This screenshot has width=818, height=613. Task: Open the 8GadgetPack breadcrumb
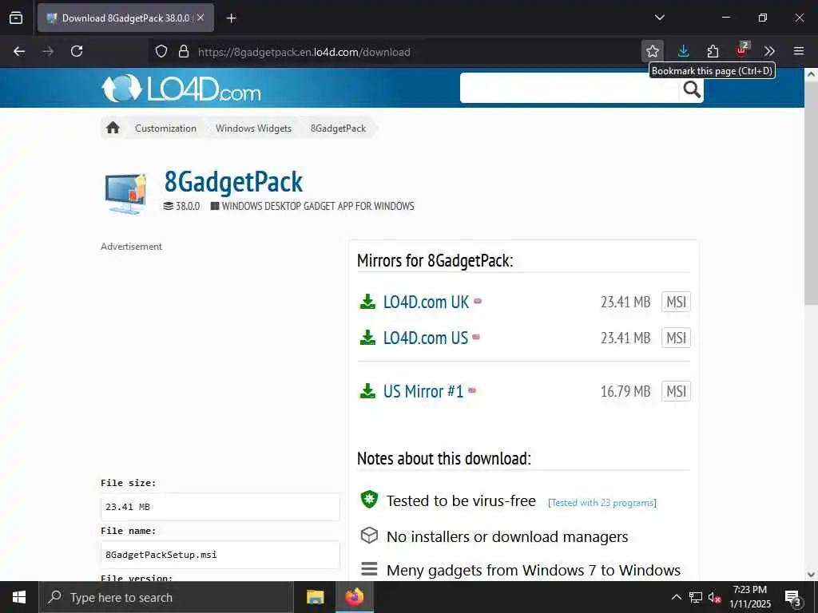338,129
